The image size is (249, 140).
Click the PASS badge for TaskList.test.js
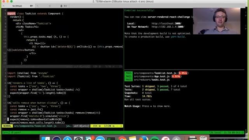pos(128,73)
